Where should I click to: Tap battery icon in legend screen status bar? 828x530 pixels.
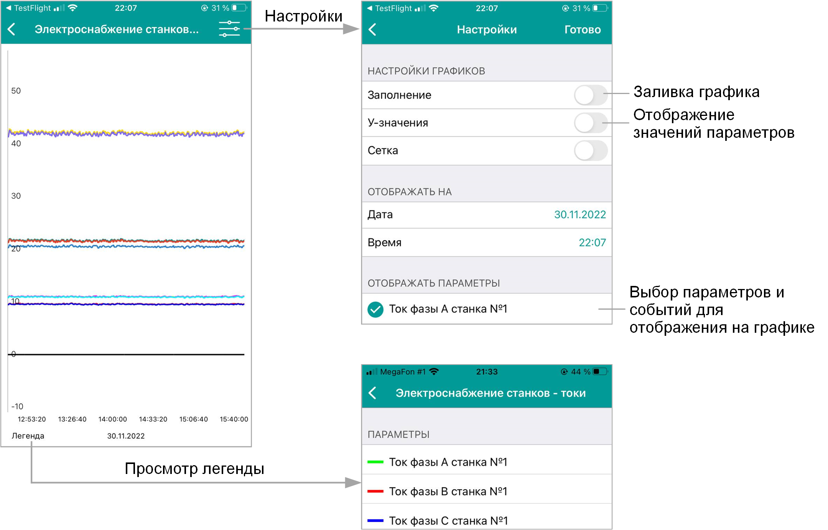click(x=600, y=371)
